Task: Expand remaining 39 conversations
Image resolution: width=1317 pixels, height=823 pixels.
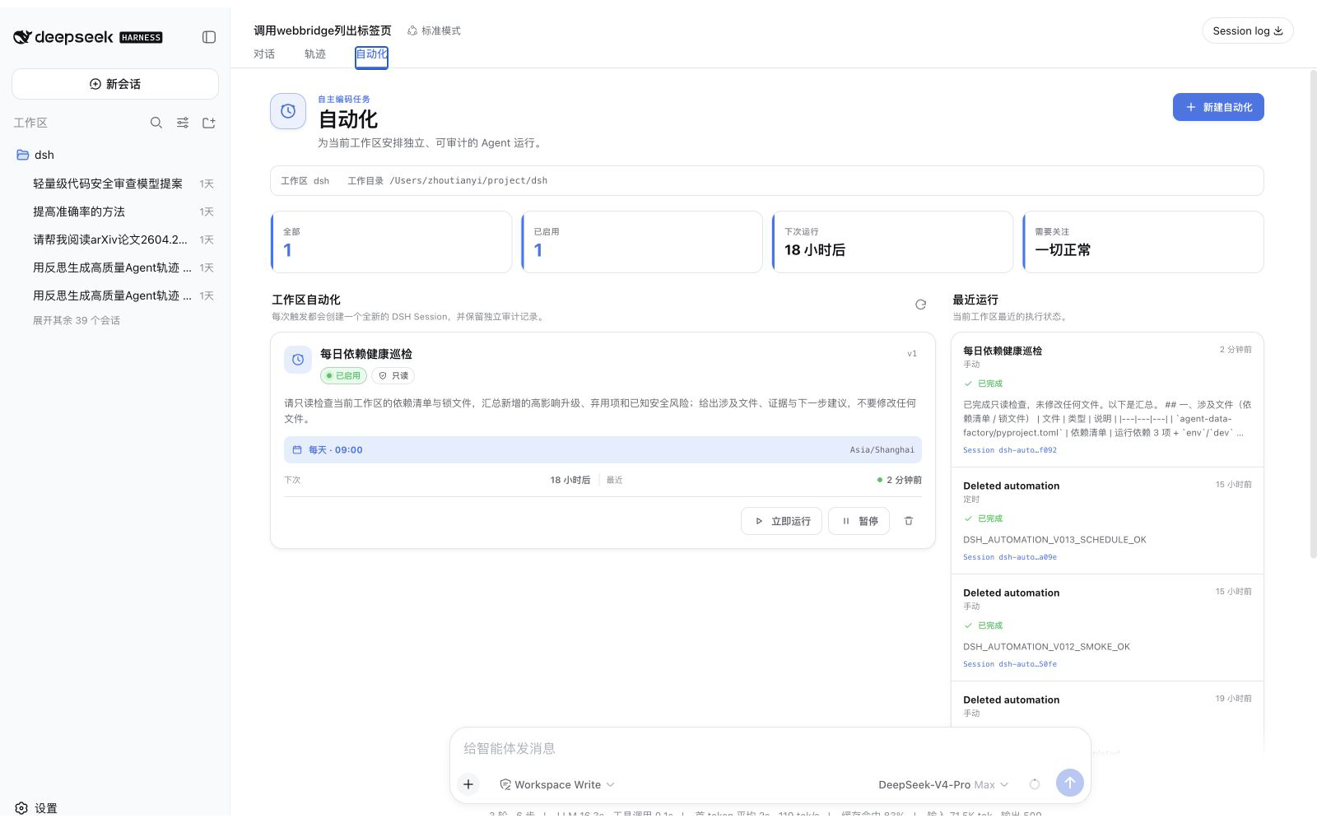Action: (77, 320)
